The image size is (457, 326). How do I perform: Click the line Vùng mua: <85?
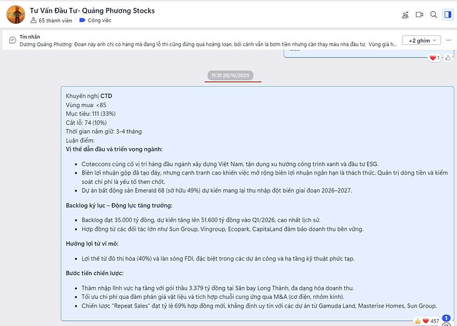pos(86,105)
